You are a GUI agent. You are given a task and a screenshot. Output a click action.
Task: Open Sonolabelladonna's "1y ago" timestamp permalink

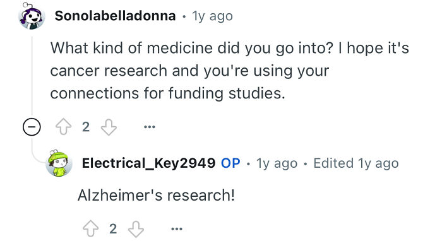click(213, 16)
